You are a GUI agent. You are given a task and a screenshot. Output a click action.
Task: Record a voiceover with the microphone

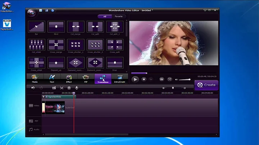(77, 88)
